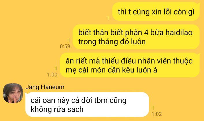
Task: Click "tháng đó luôn" in second bubble
Action: (122, 42)
